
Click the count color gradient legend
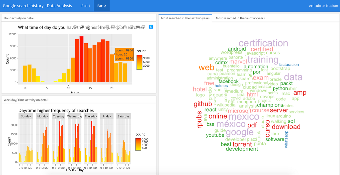139,62
